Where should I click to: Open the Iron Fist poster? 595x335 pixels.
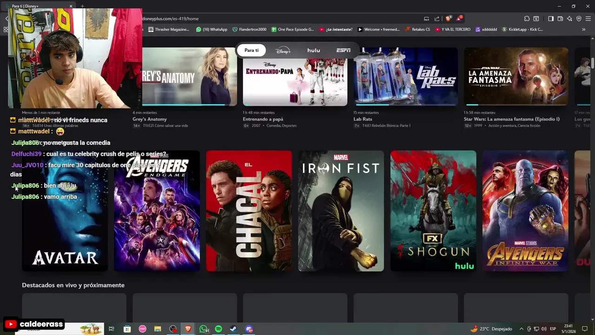click(x=341, y=211)
